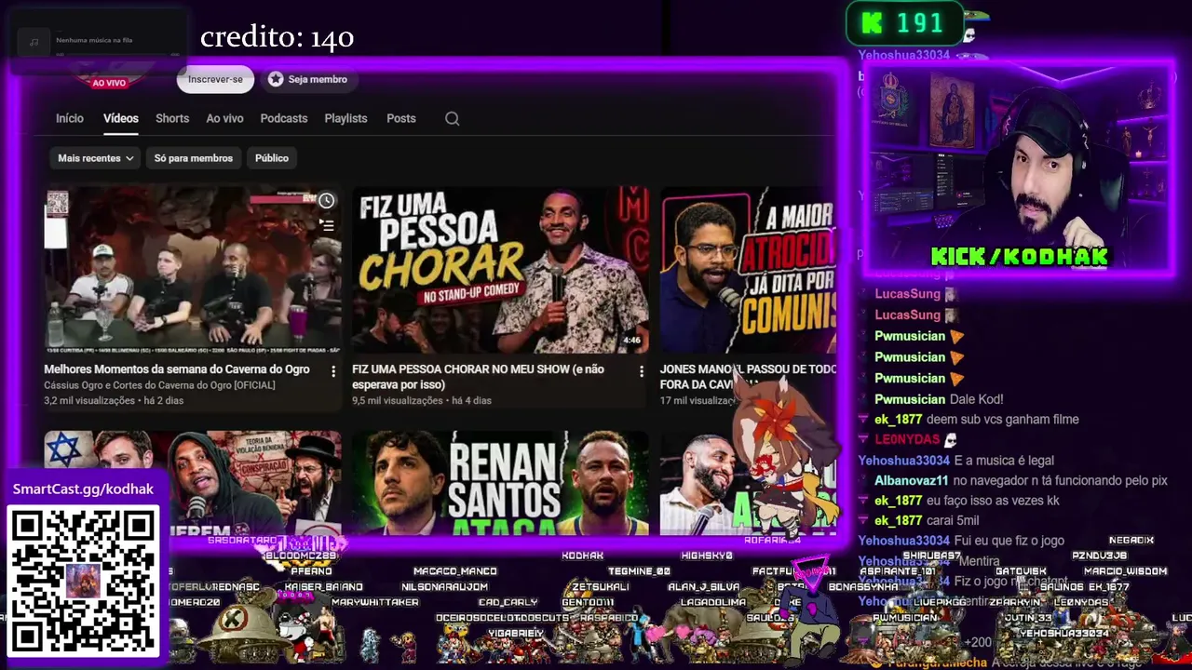This screenshot has width=1192, height=670.
Task: Open FIZ UMA PESSOA CHORAR video title
Action: point(478,377)
